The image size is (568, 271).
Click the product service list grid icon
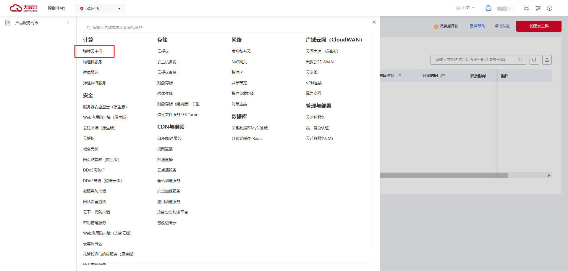[8, 23]
